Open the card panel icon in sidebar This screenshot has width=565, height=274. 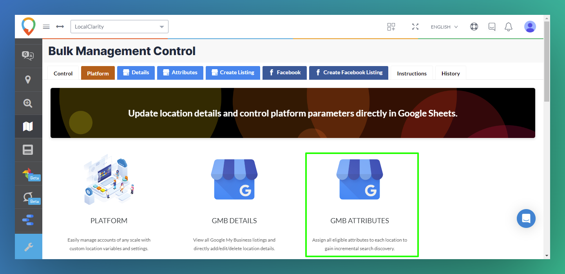28,150
